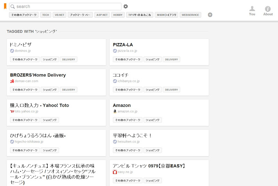Click その他のブックマーク tag on PIZZA-LA card

pos(128,59)
